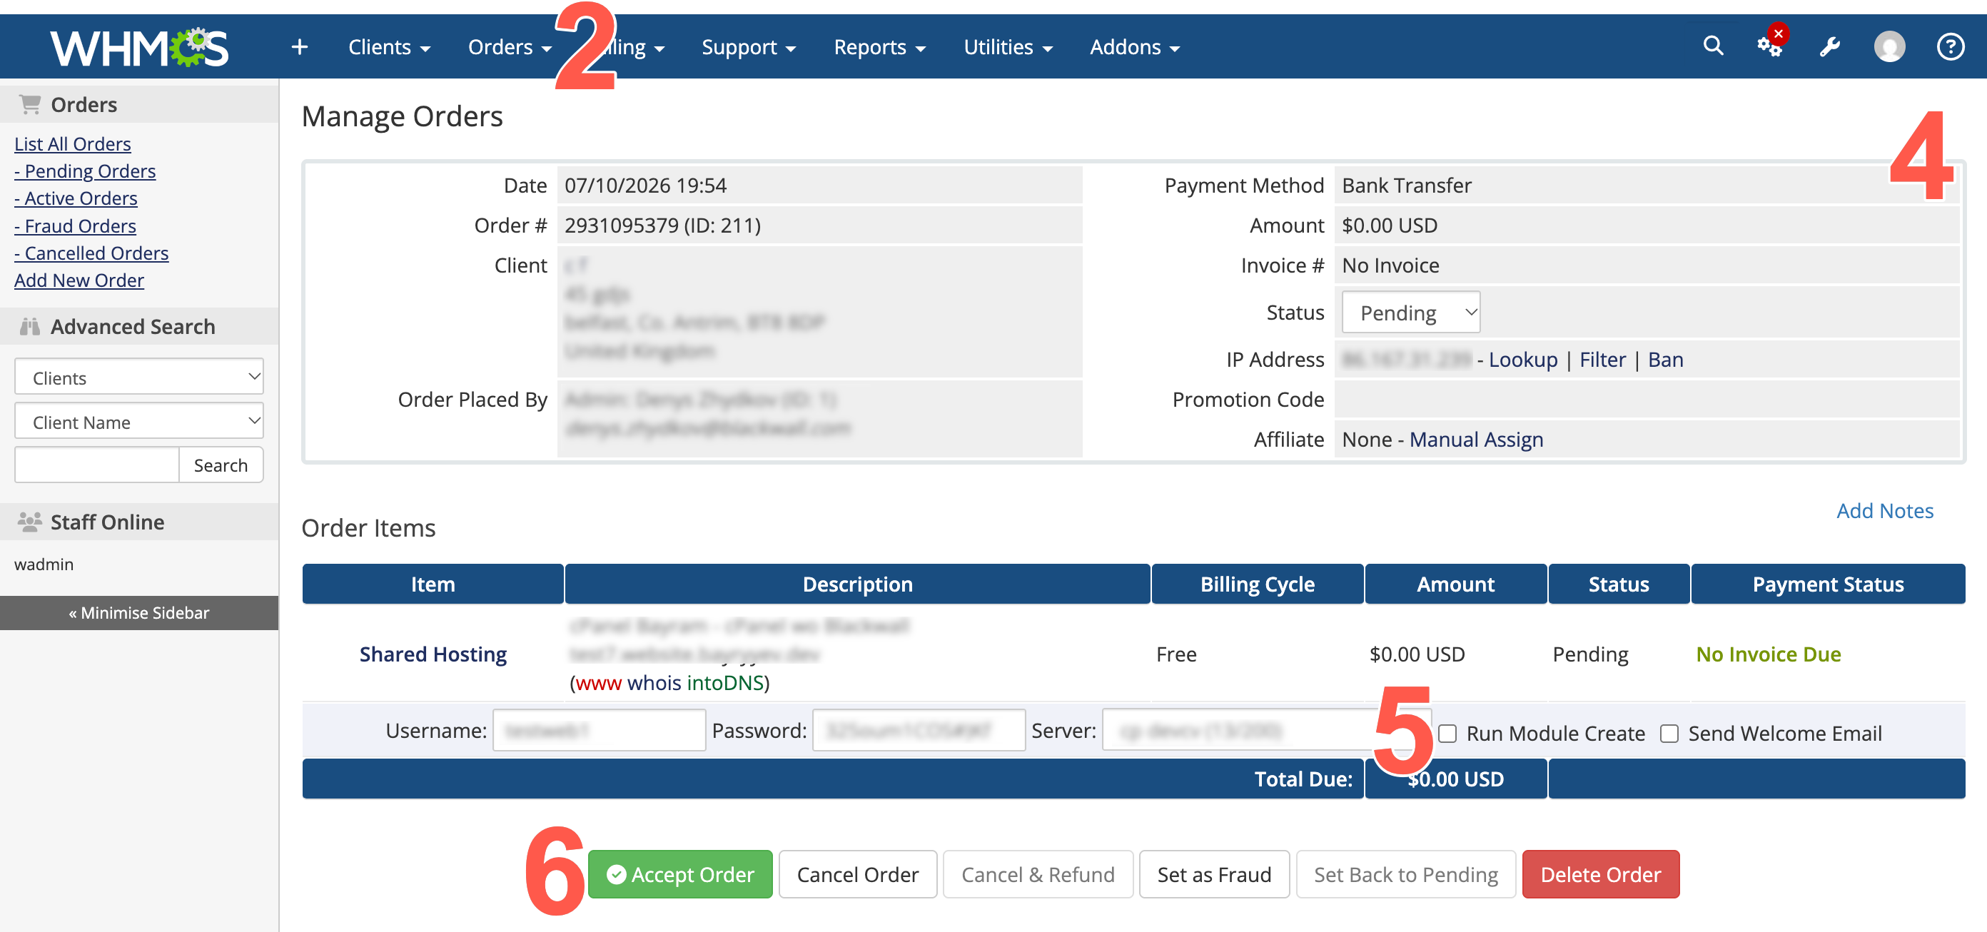This screenshot has width=1987, height=932.
Task: Open List All Orders link
Action: tap(73, 143)
